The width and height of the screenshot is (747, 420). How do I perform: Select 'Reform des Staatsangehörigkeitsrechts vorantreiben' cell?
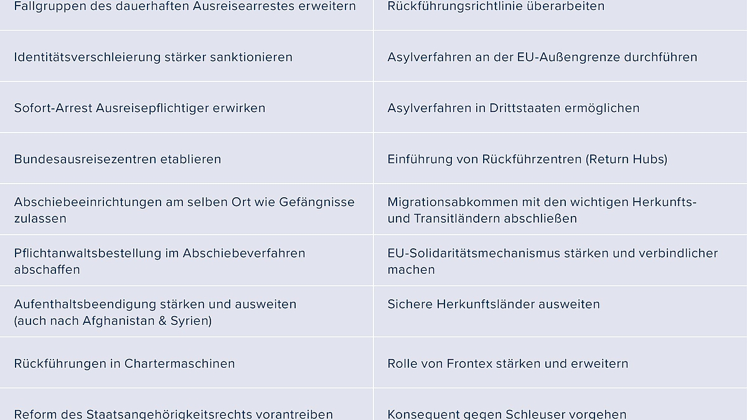coord(186,404)
